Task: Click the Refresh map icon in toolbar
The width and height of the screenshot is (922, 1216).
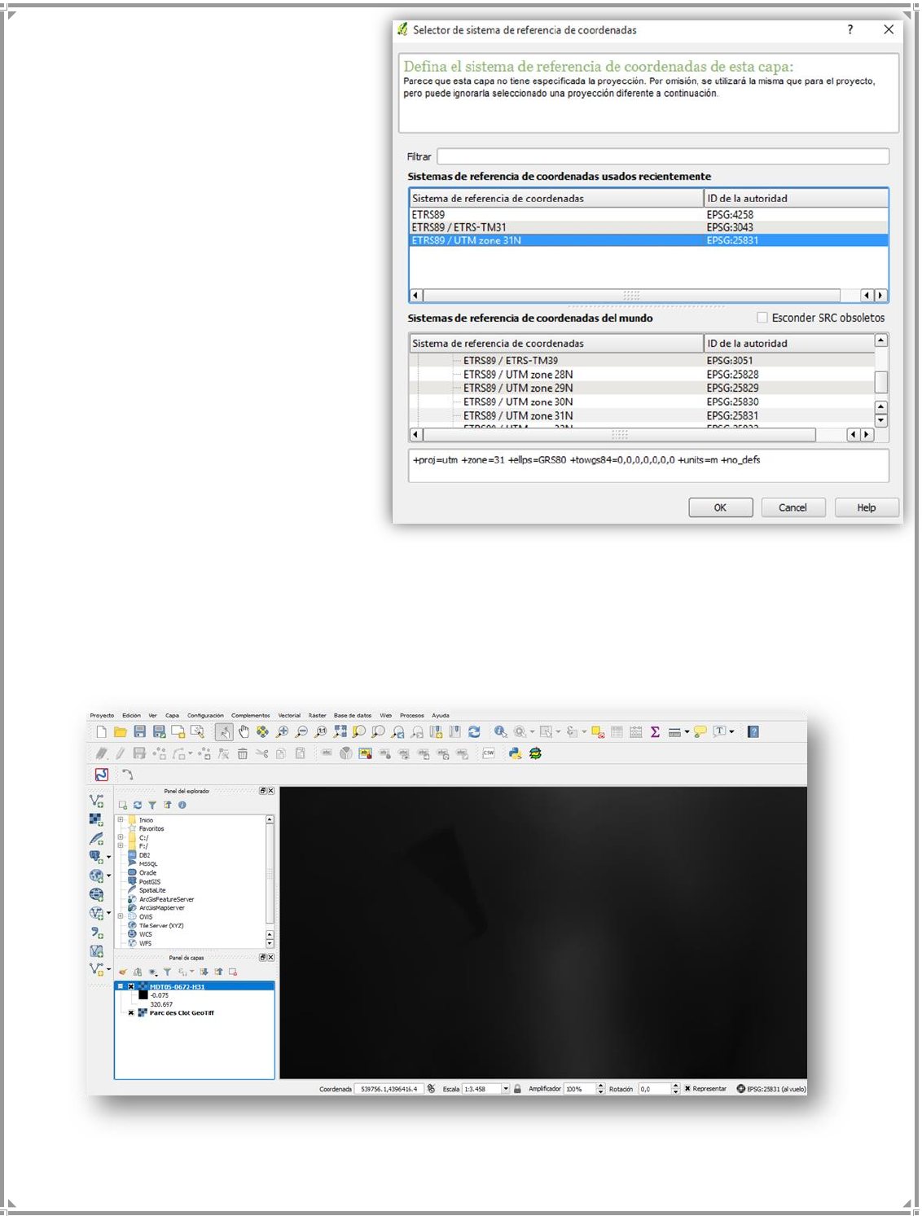Action: click(474, 731)
